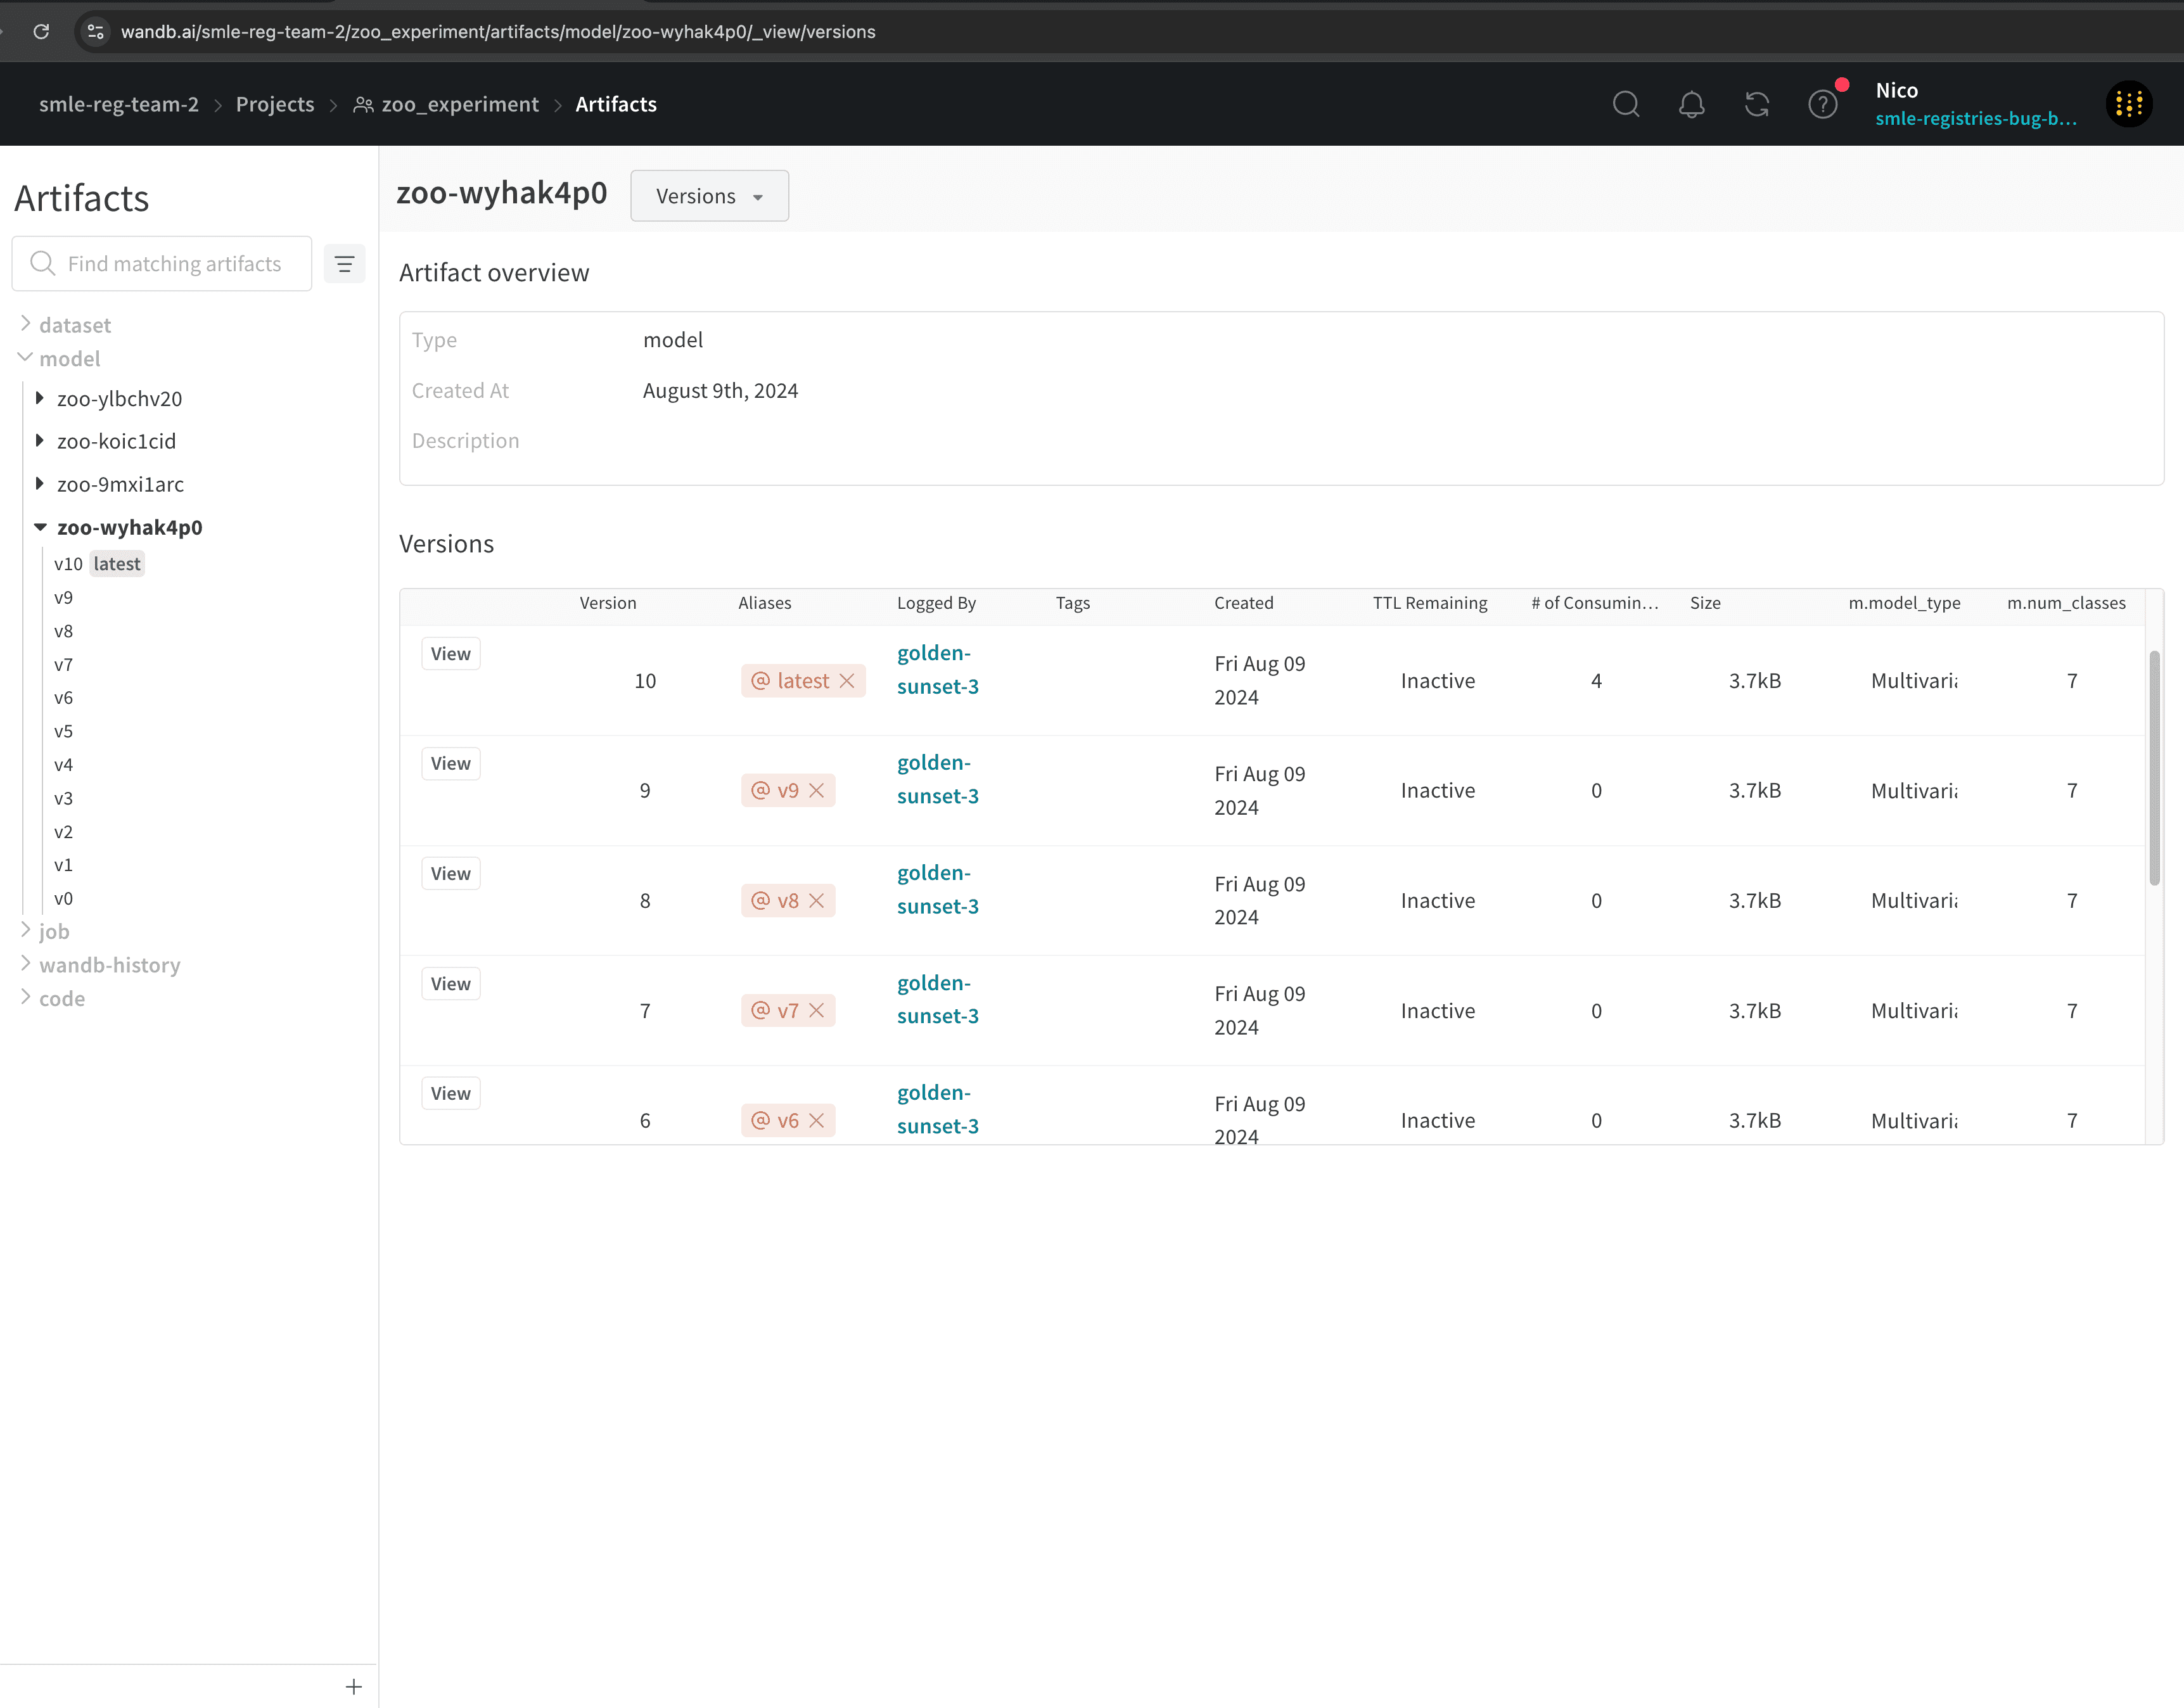Open the help question mark icon

(x=1823, y=104)
